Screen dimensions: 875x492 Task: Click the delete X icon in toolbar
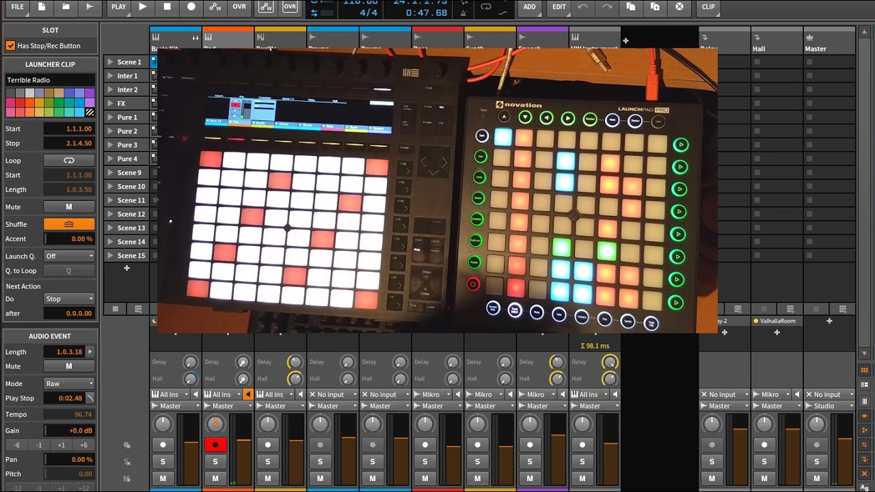(679, 7)
